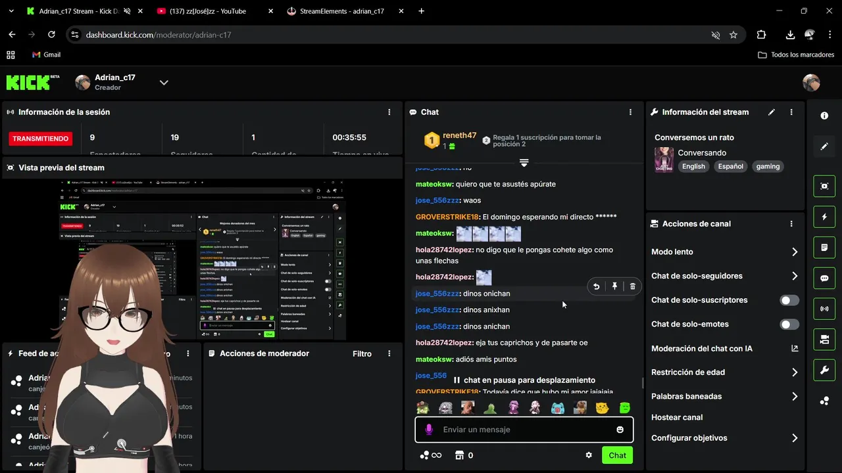Viewport: 842px width, 473px height.
Task: Toggle the wrench stream info widget icon
Action: (824, 370)
